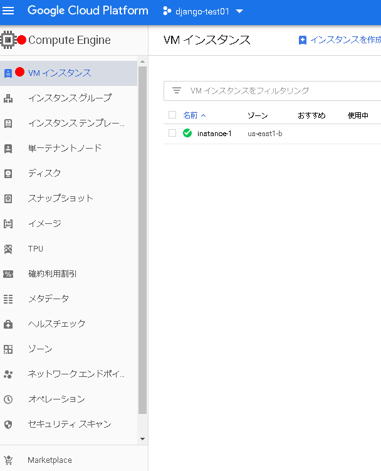Click the ゾーン sidebar icon

[x=8, y=349]
